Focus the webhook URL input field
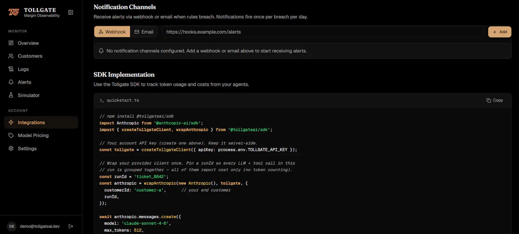This screenshot has width=519, height=234. click(x=323, y=32)
